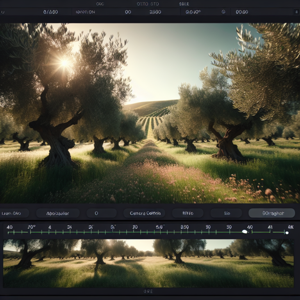
Task: Click the angle value ending in a degree sign in the top bar
Action: 193,12
